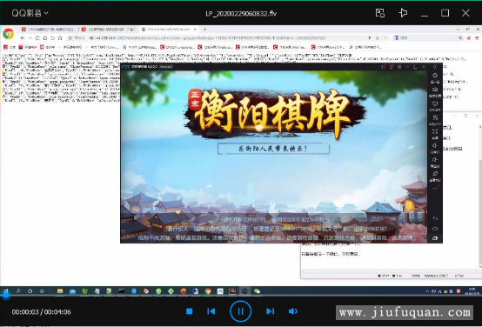
Task: Click the LP_20200229060832.flv title text
Action: tap(241, 14)
